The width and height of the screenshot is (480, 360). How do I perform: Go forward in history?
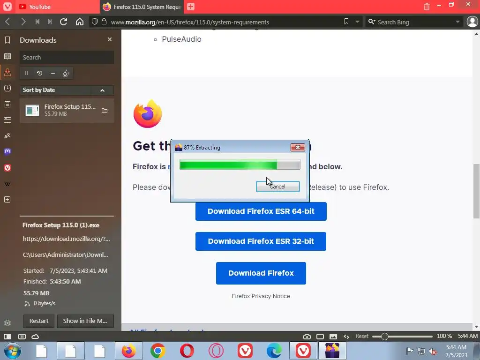click(x=23, y=22)
